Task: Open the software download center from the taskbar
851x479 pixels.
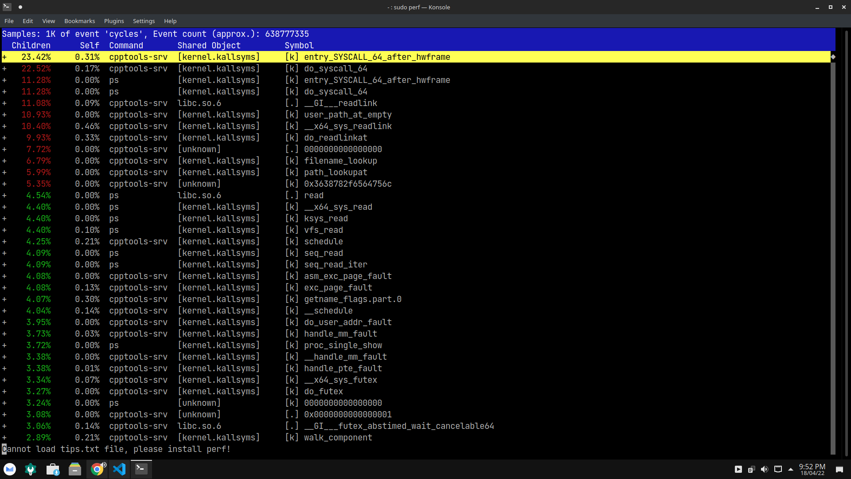Action: [53, 469]
